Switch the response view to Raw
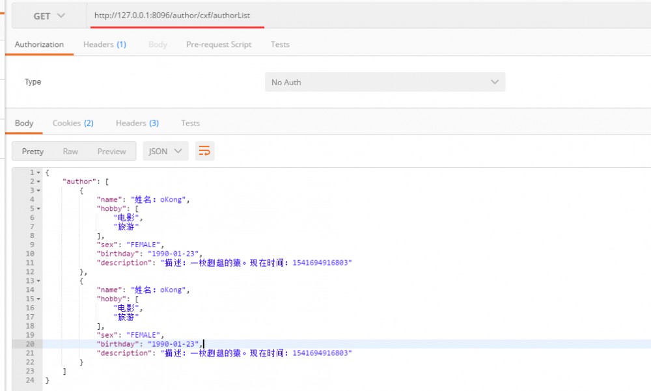 click(x=70, y=150)
